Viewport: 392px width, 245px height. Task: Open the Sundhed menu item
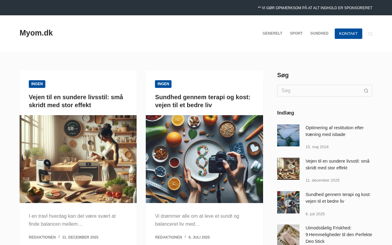point(319,34)
